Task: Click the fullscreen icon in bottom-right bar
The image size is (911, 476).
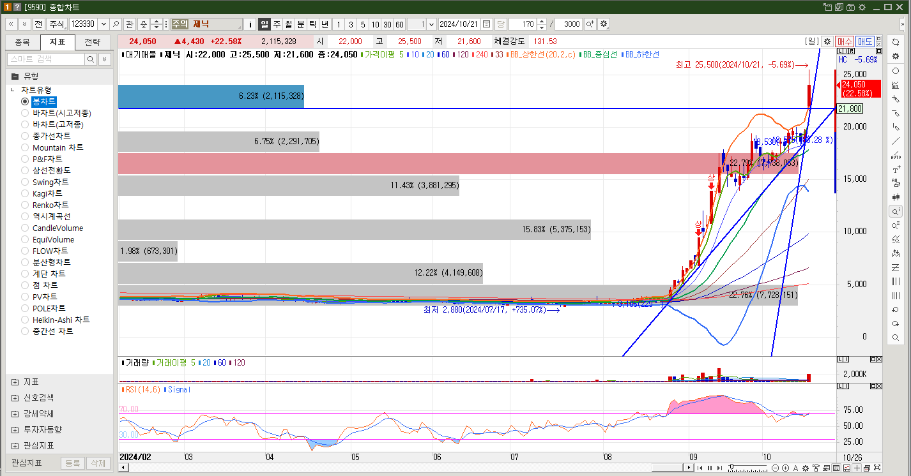Action: coord(877,468)
